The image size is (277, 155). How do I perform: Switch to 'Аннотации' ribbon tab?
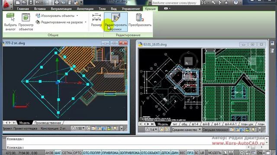tap(85, 9)
